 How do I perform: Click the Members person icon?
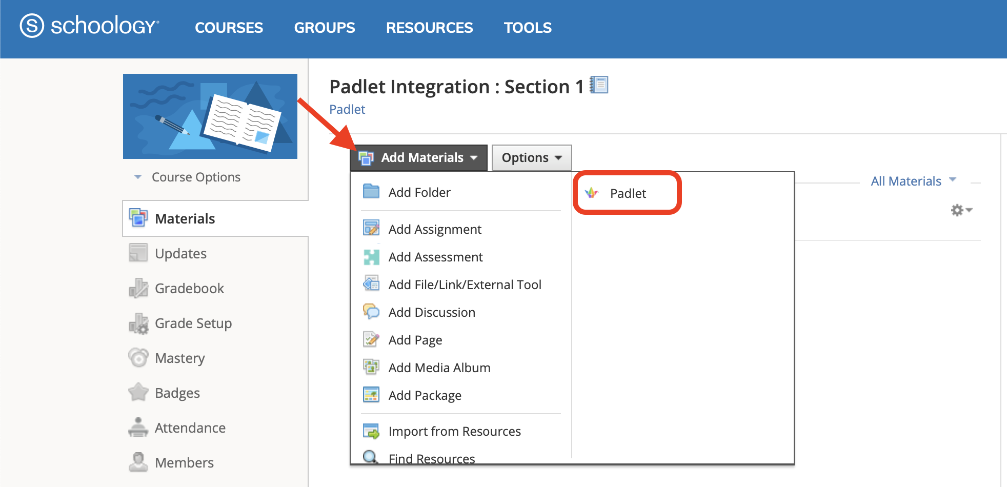coord(138,462)
